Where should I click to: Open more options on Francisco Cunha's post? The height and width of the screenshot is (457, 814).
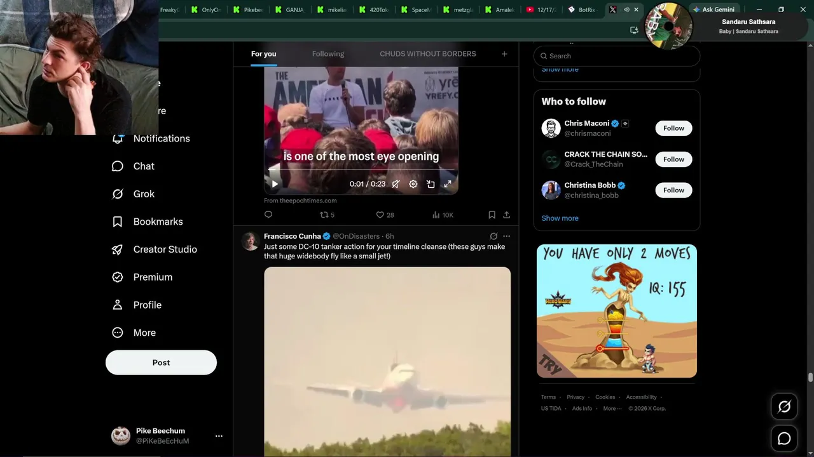coord(506,236)
